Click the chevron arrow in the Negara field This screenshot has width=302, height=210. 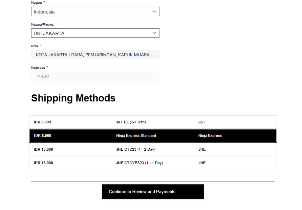(x=154, y=11)
